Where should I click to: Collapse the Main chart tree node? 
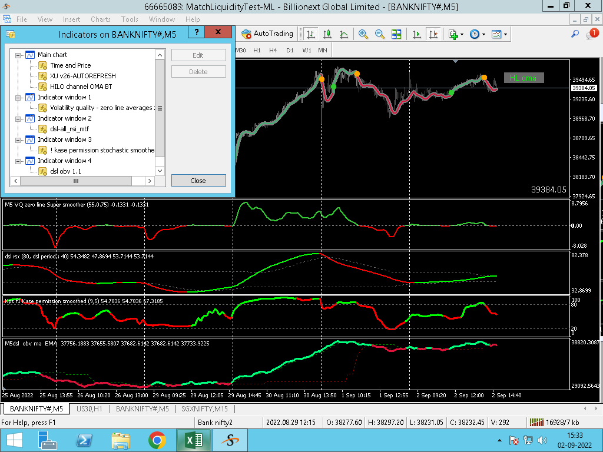[18, 55]
